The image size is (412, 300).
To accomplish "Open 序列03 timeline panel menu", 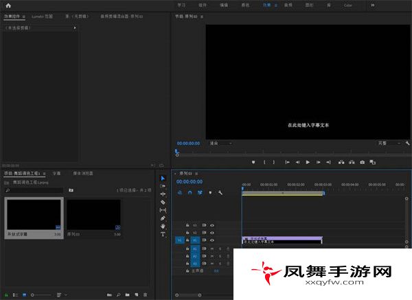I will tap(196, 174).
